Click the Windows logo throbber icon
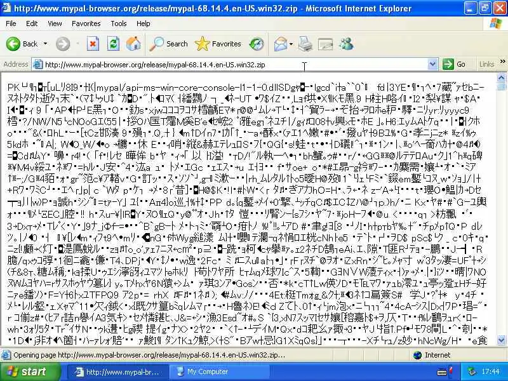This screenshot has width=508, height=381. tap(496, 23)
